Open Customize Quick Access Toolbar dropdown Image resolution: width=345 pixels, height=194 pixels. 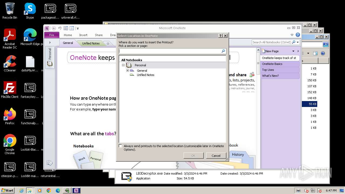pyautogui.click(x=78, y=28)
